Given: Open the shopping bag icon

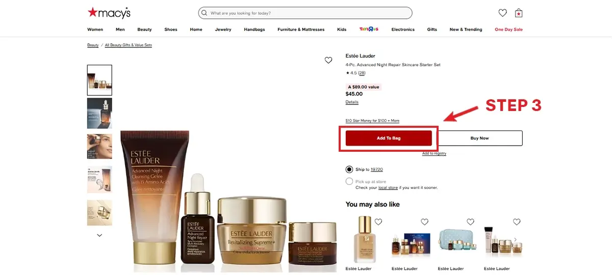Looking at the screenshot, I should coord(519,13).
